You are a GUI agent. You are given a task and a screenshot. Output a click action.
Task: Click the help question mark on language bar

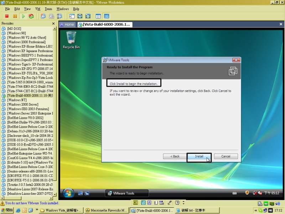[x=177, y=203]
